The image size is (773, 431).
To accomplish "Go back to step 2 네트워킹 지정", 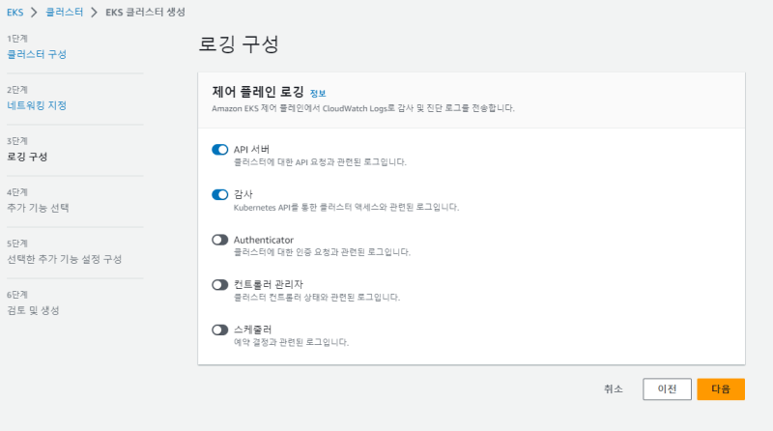I will tap(37, 104).
